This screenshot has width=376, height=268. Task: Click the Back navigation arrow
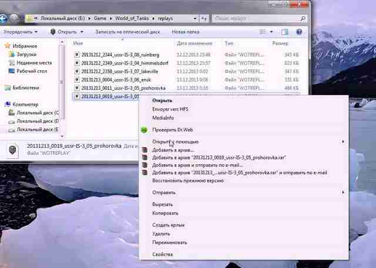coord(3,19)
